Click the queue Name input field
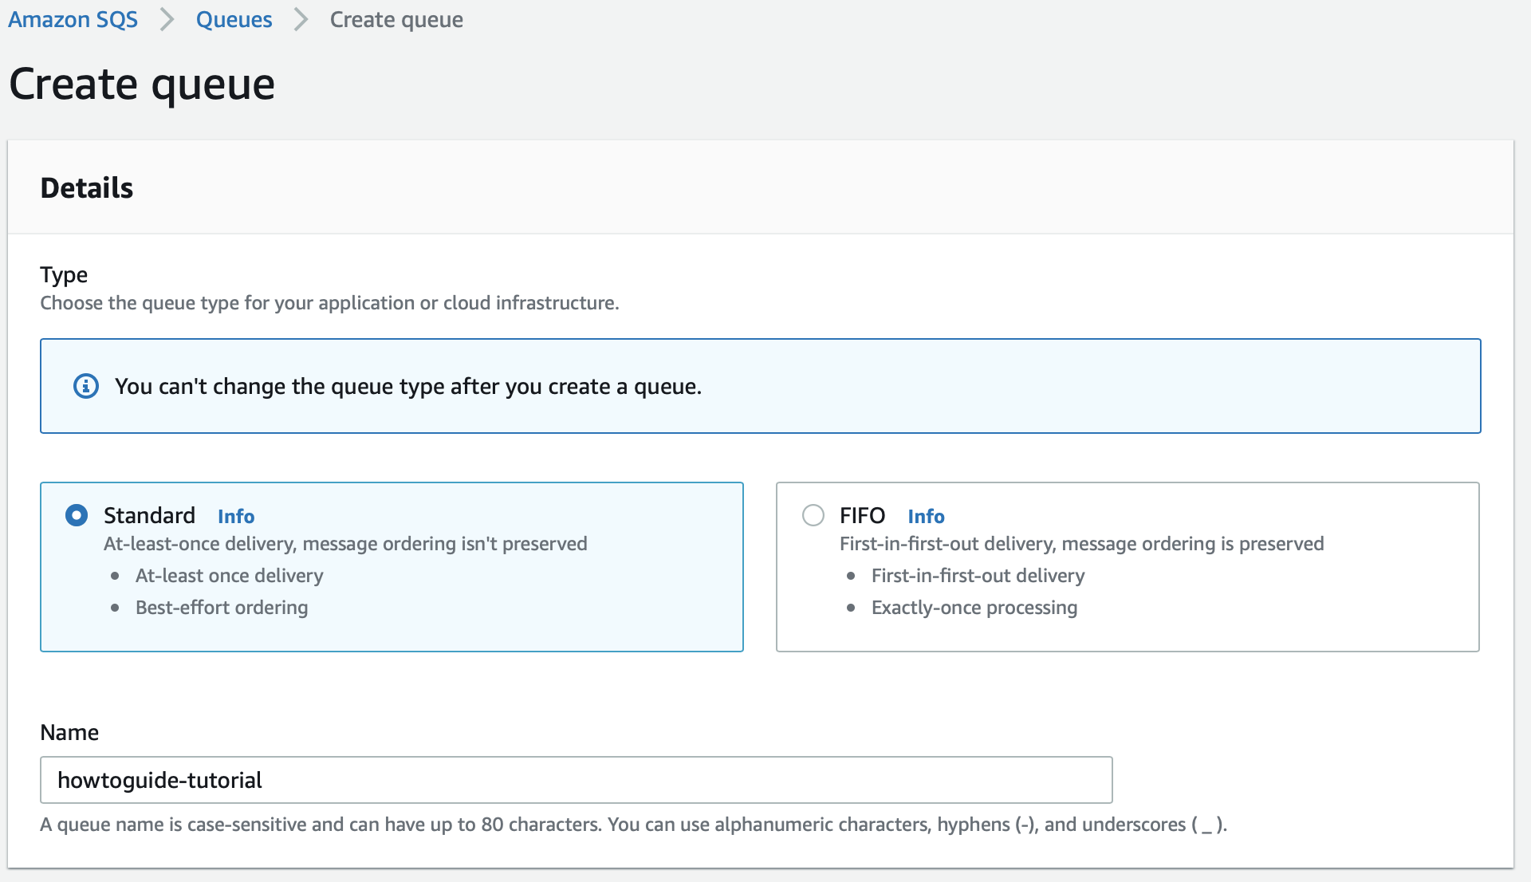 pos(574,780)
